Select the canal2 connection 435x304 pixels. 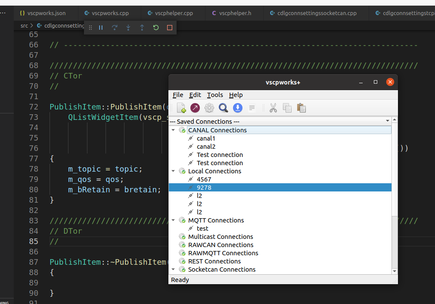(206, 147)
